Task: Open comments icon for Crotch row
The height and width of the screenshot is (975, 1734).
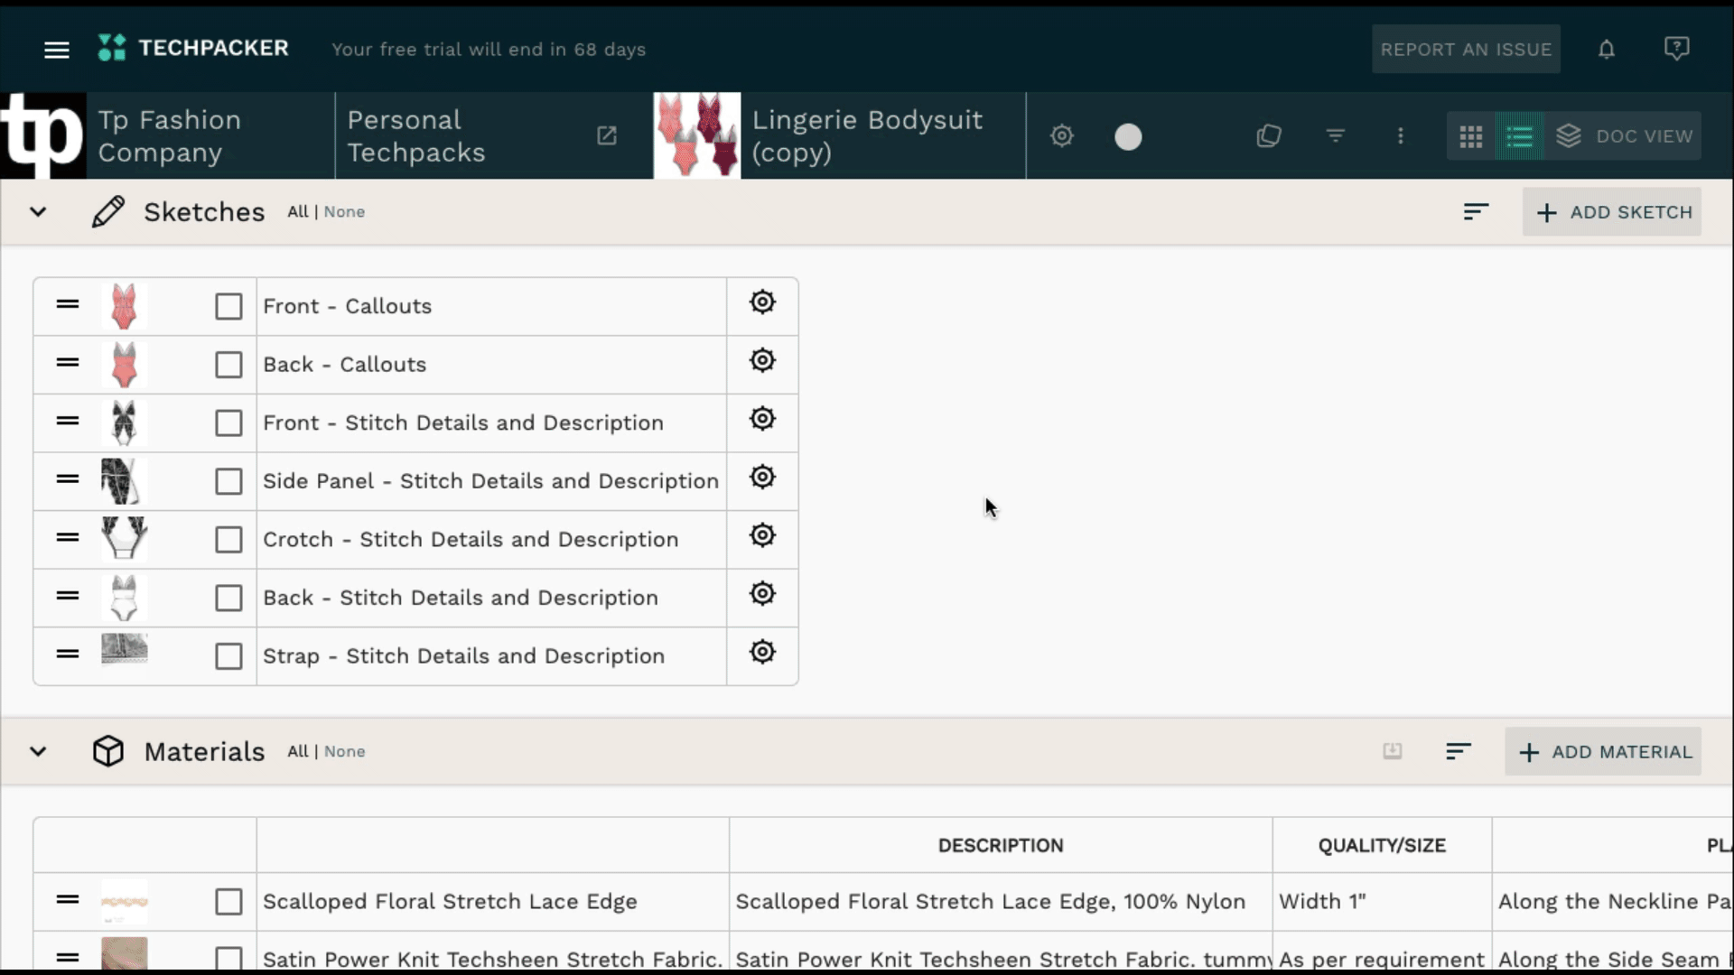Action: coord(762,535)
